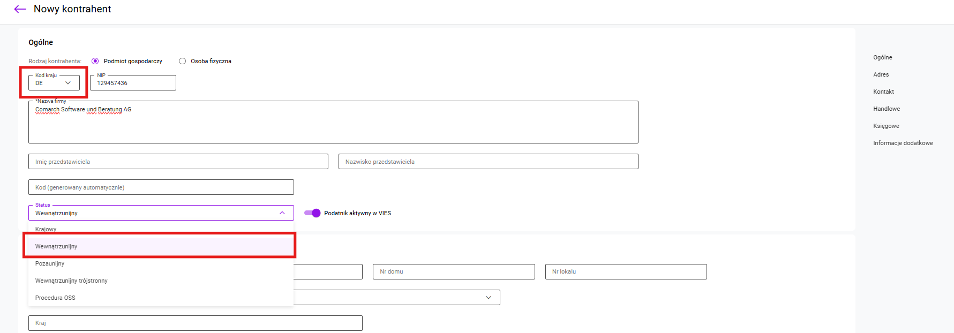Navigate to the Księgowe section
The image size is (954, 333).
pos(886,126)
